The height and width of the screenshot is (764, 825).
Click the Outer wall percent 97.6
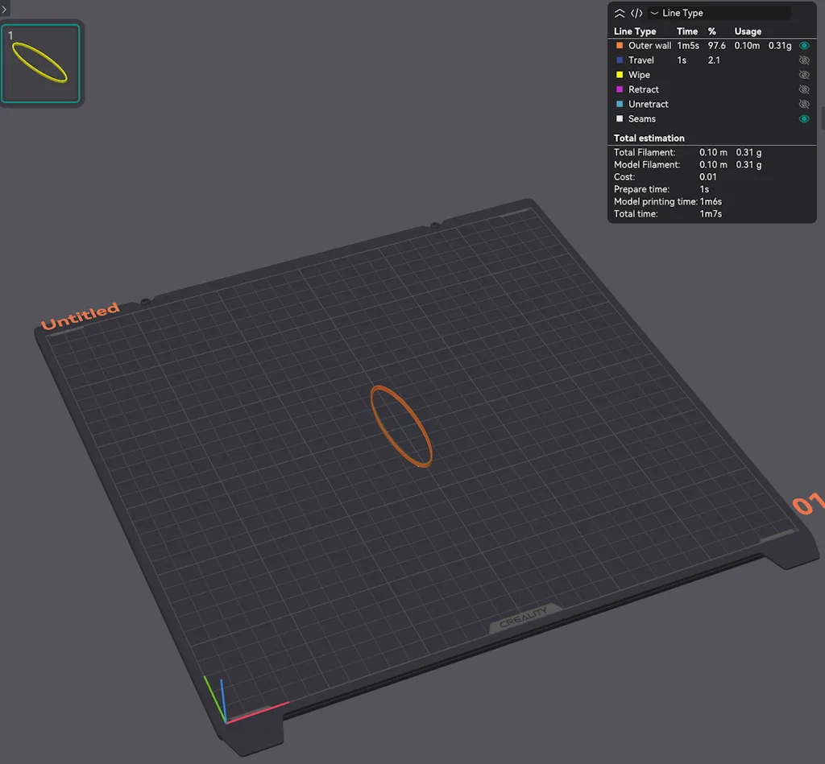click(x=716, y=46)
